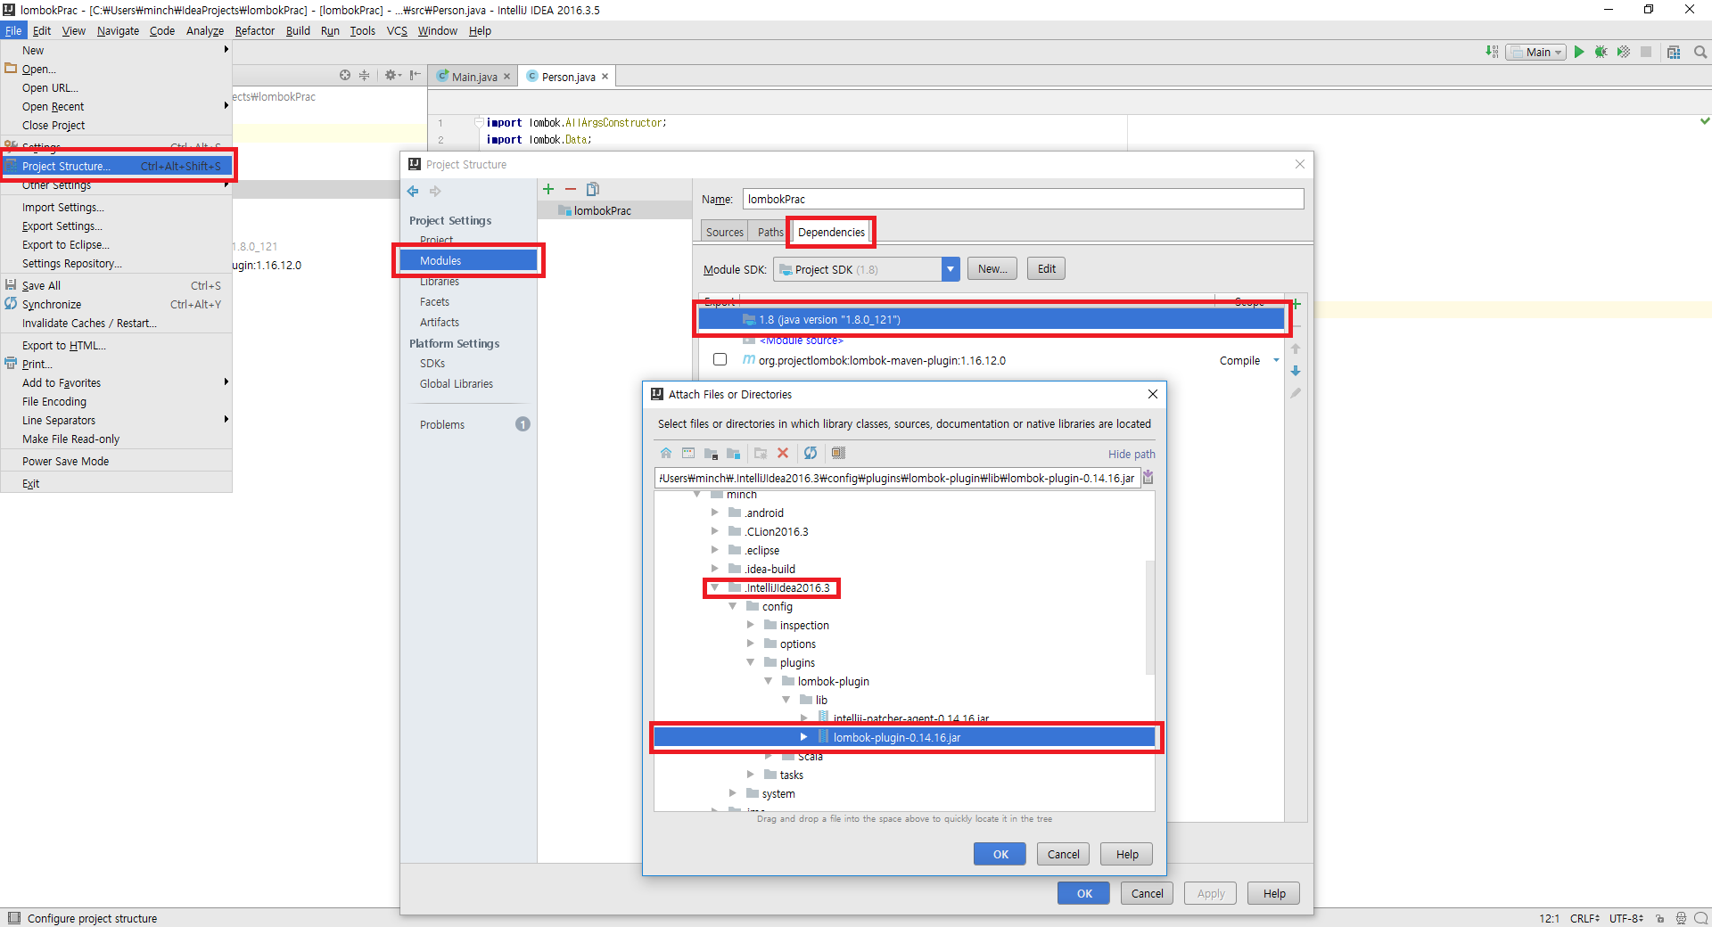Click OK in Attach Files or Directories dialog
This screenshot has width=1712, height=927.
tap(1000, 854)
